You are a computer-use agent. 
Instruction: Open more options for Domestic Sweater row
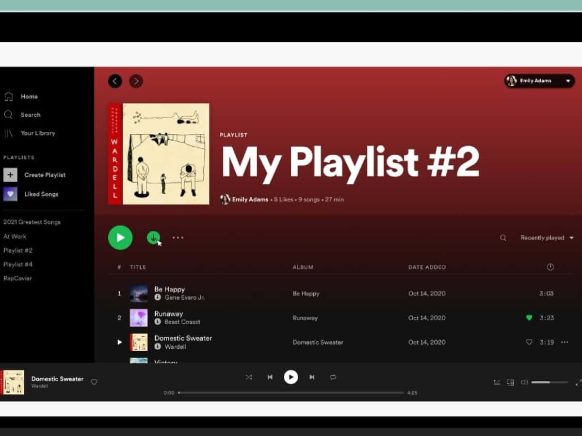565,342
